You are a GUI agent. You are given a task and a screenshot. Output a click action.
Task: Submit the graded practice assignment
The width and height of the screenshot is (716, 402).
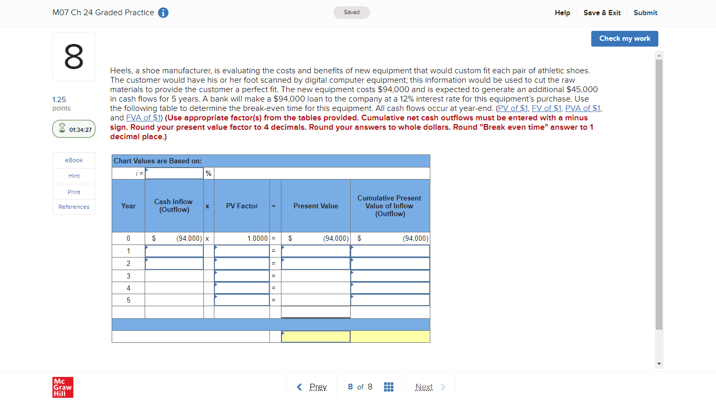pos(645,13)
